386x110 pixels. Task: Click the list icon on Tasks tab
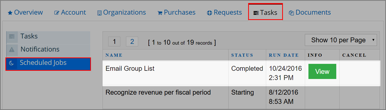tap(256, 13)
